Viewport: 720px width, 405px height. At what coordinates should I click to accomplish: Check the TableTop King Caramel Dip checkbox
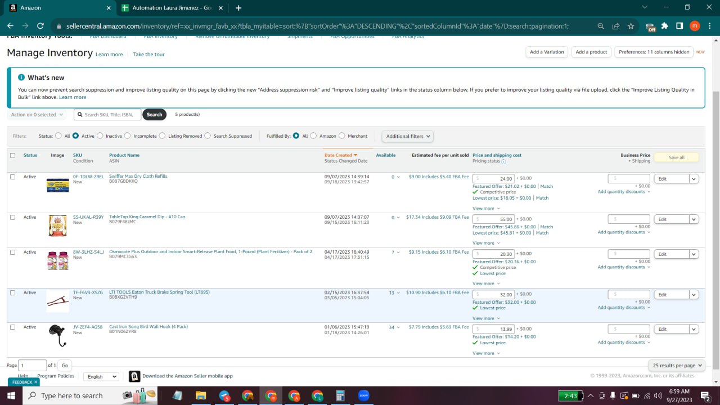pyautogui.click(x=13, y=217)
